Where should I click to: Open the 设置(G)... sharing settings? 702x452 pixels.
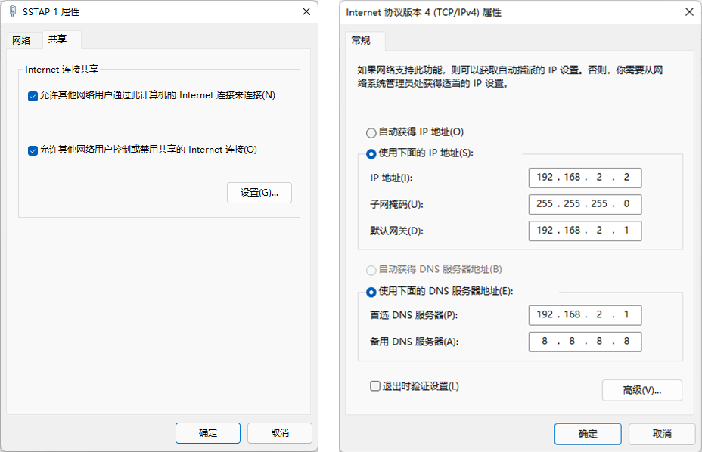pyautogui.click(x=259, y=193)
